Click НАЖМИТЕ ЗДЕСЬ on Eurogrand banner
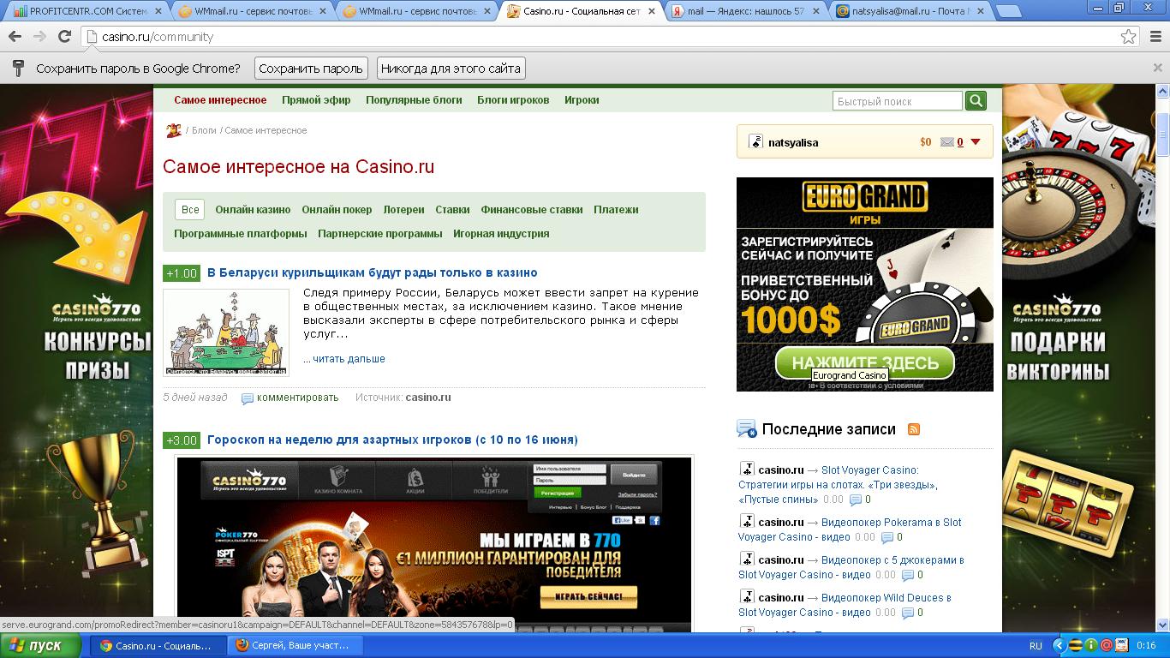Viewport: 1170px width, 658px height. coord(865,362)
